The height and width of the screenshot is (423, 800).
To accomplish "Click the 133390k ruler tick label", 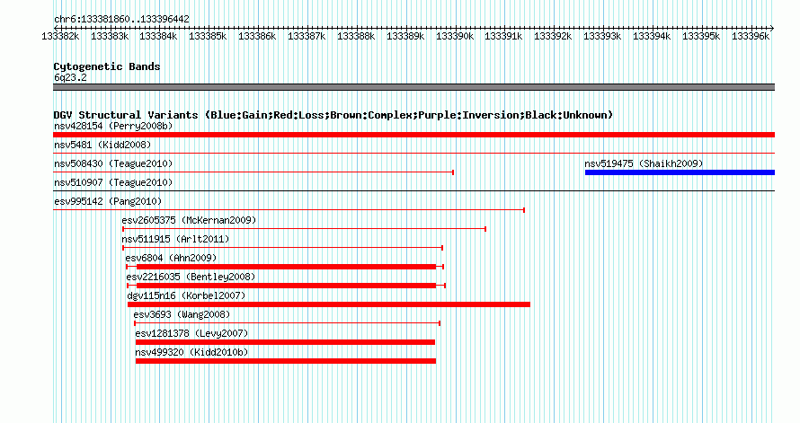I will point(455,36).
